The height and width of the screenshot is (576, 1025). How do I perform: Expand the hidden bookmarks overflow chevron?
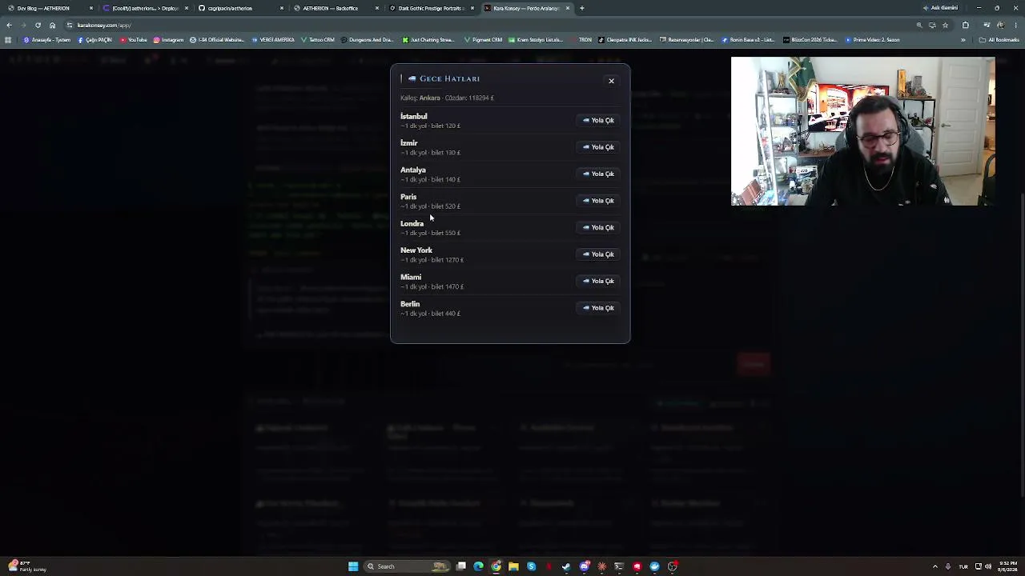point(963,39)
